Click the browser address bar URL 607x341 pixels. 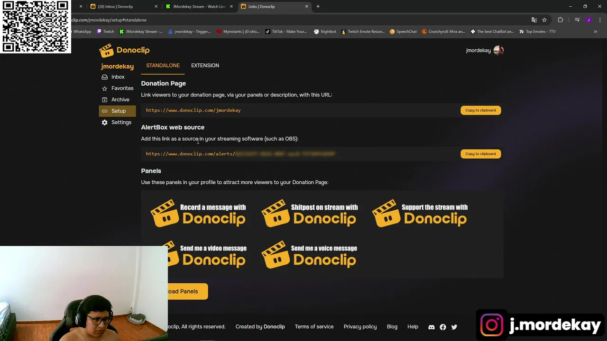coord(109,20)
